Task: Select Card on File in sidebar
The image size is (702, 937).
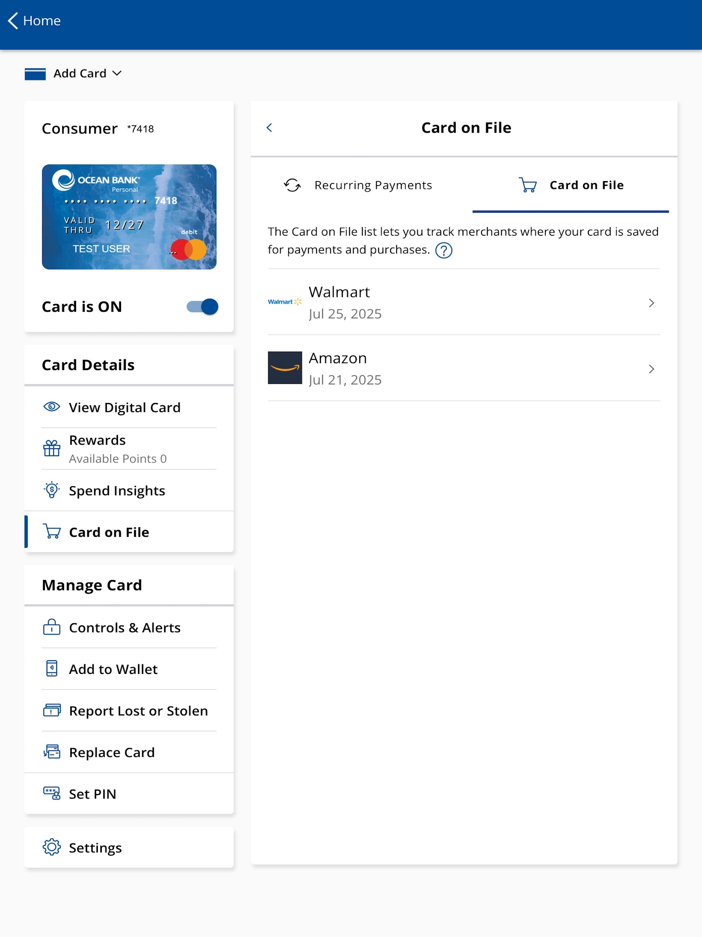Action: pos(129,532)
